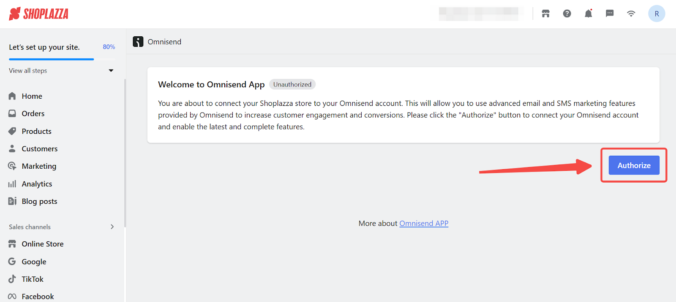676x302 pixels.
Task: Open the storefront preview icon in header
Action: 546,13
